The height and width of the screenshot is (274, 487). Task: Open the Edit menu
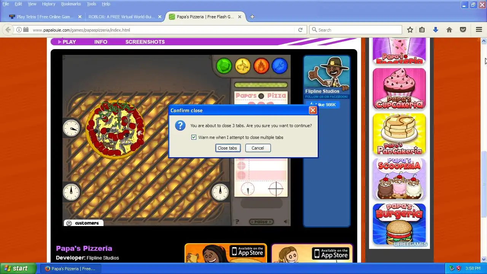pos(18,4)
